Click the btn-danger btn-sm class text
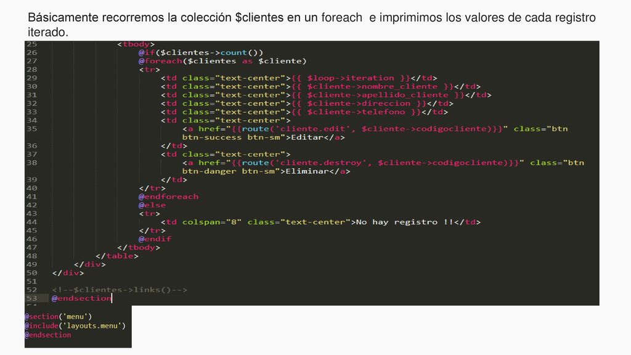The image size is (631, 355). pyautogui.click(x=229, y=171)
